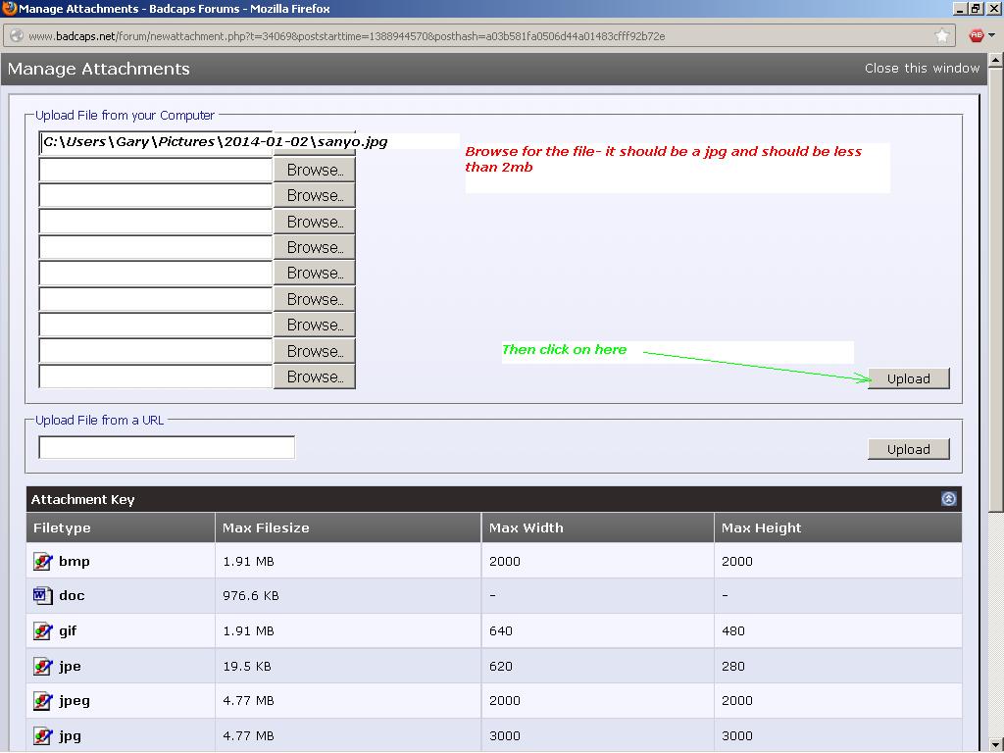1004x753 pixels.
Task: Click the bmp filetype icon
Action: coord(42,561)
